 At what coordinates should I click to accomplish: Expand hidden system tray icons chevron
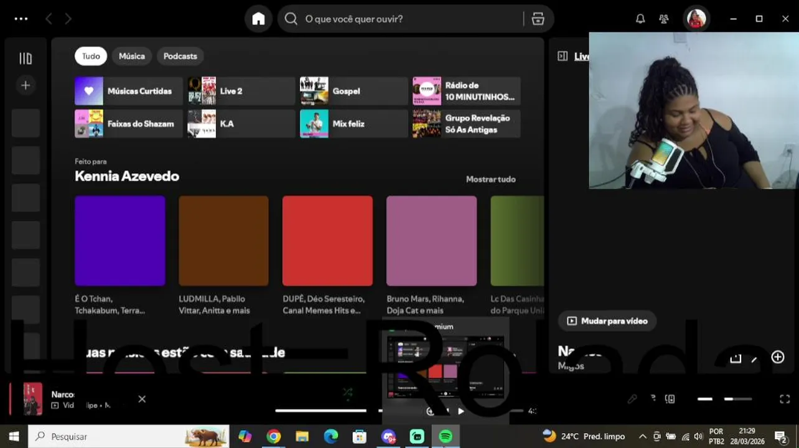(x=642, y=436)
